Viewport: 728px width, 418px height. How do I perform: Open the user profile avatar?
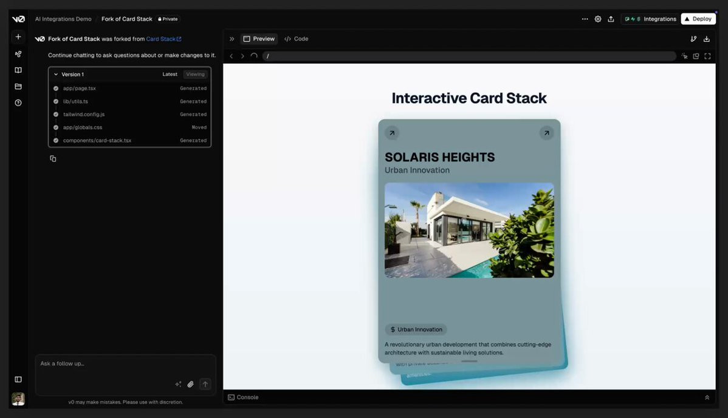[18, 399]
